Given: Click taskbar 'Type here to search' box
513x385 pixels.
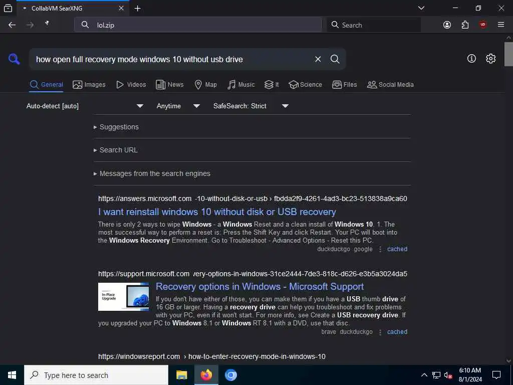Looking at the screenshot, I should click(x=96, y=375).
